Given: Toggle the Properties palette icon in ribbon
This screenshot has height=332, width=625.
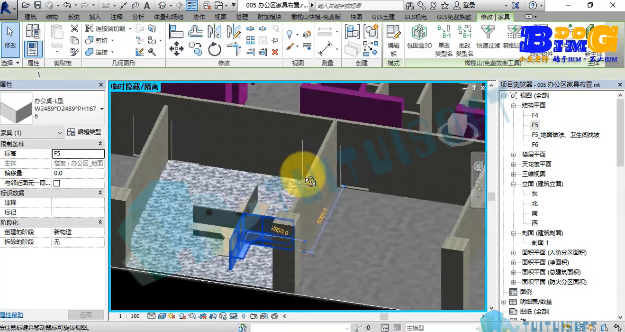Looking at the screenshot, I should [33, 49].
